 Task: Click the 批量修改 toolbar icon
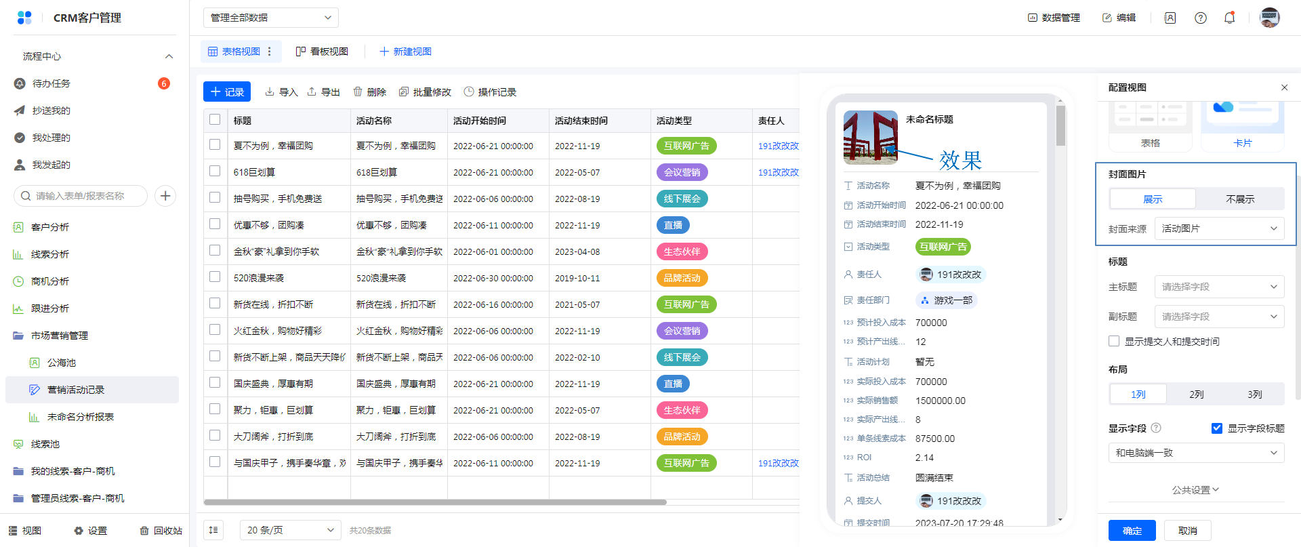coord(404,92)
